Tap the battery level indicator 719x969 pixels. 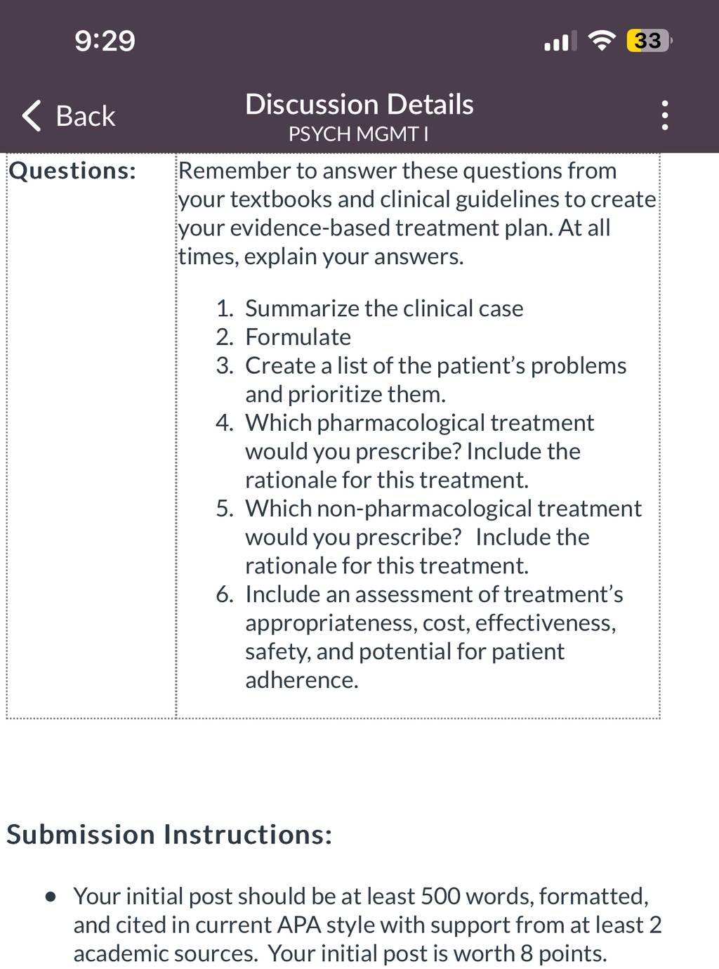649,41
